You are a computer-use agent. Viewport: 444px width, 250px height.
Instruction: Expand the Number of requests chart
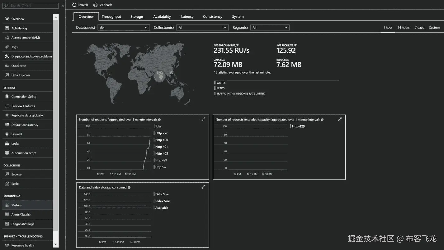pyautogui.click(x=203, y=119)
